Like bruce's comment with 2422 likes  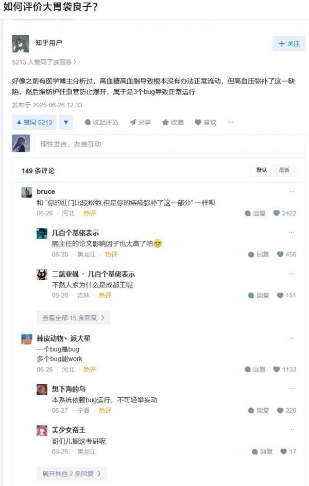pyautogui.click(x=285, y=213)
